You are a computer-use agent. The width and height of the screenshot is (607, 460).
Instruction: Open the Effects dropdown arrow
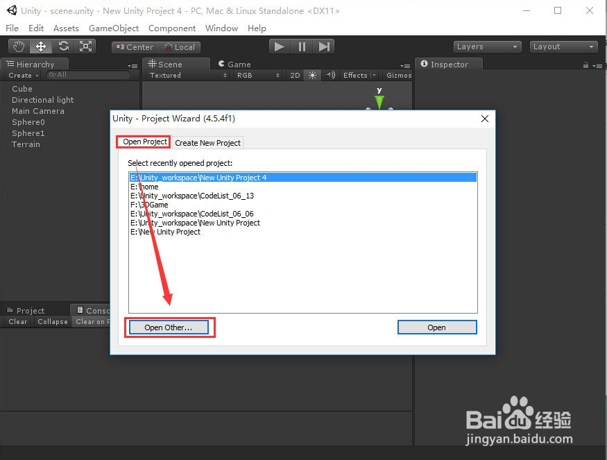click(374, 75)
